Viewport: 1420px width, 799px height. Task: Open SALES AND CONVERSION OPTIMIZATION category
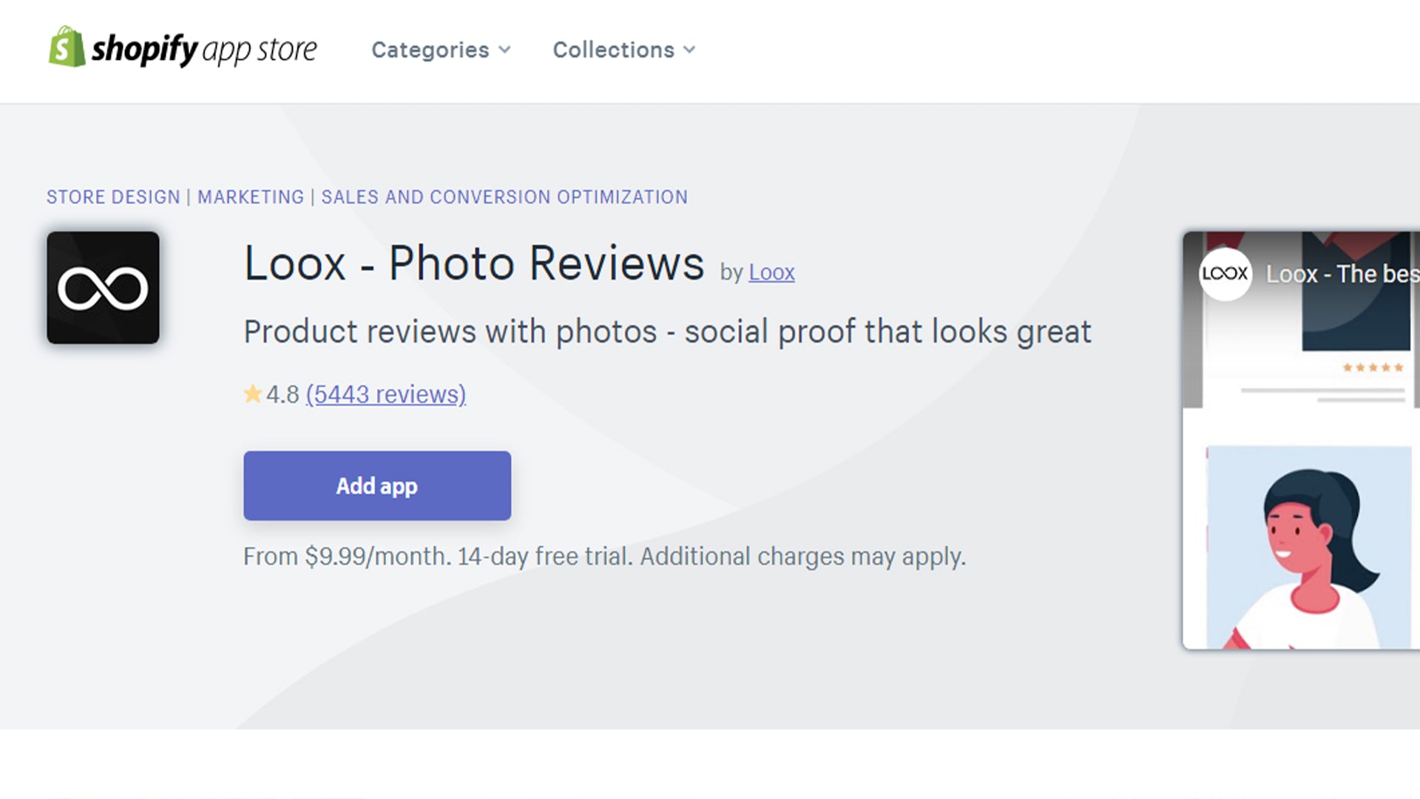[504, 197]
